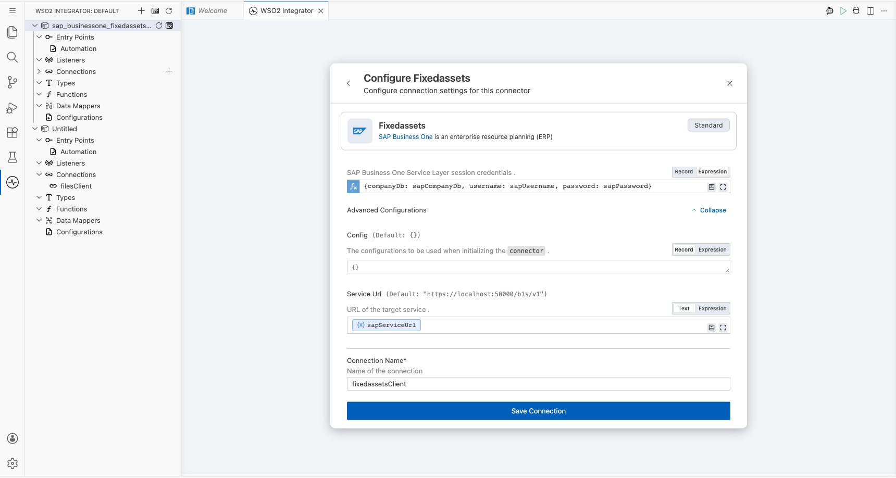Click the Run play icon in editor toolbar
The width and height of the screenshot is (896, 478).
point(843,11)
